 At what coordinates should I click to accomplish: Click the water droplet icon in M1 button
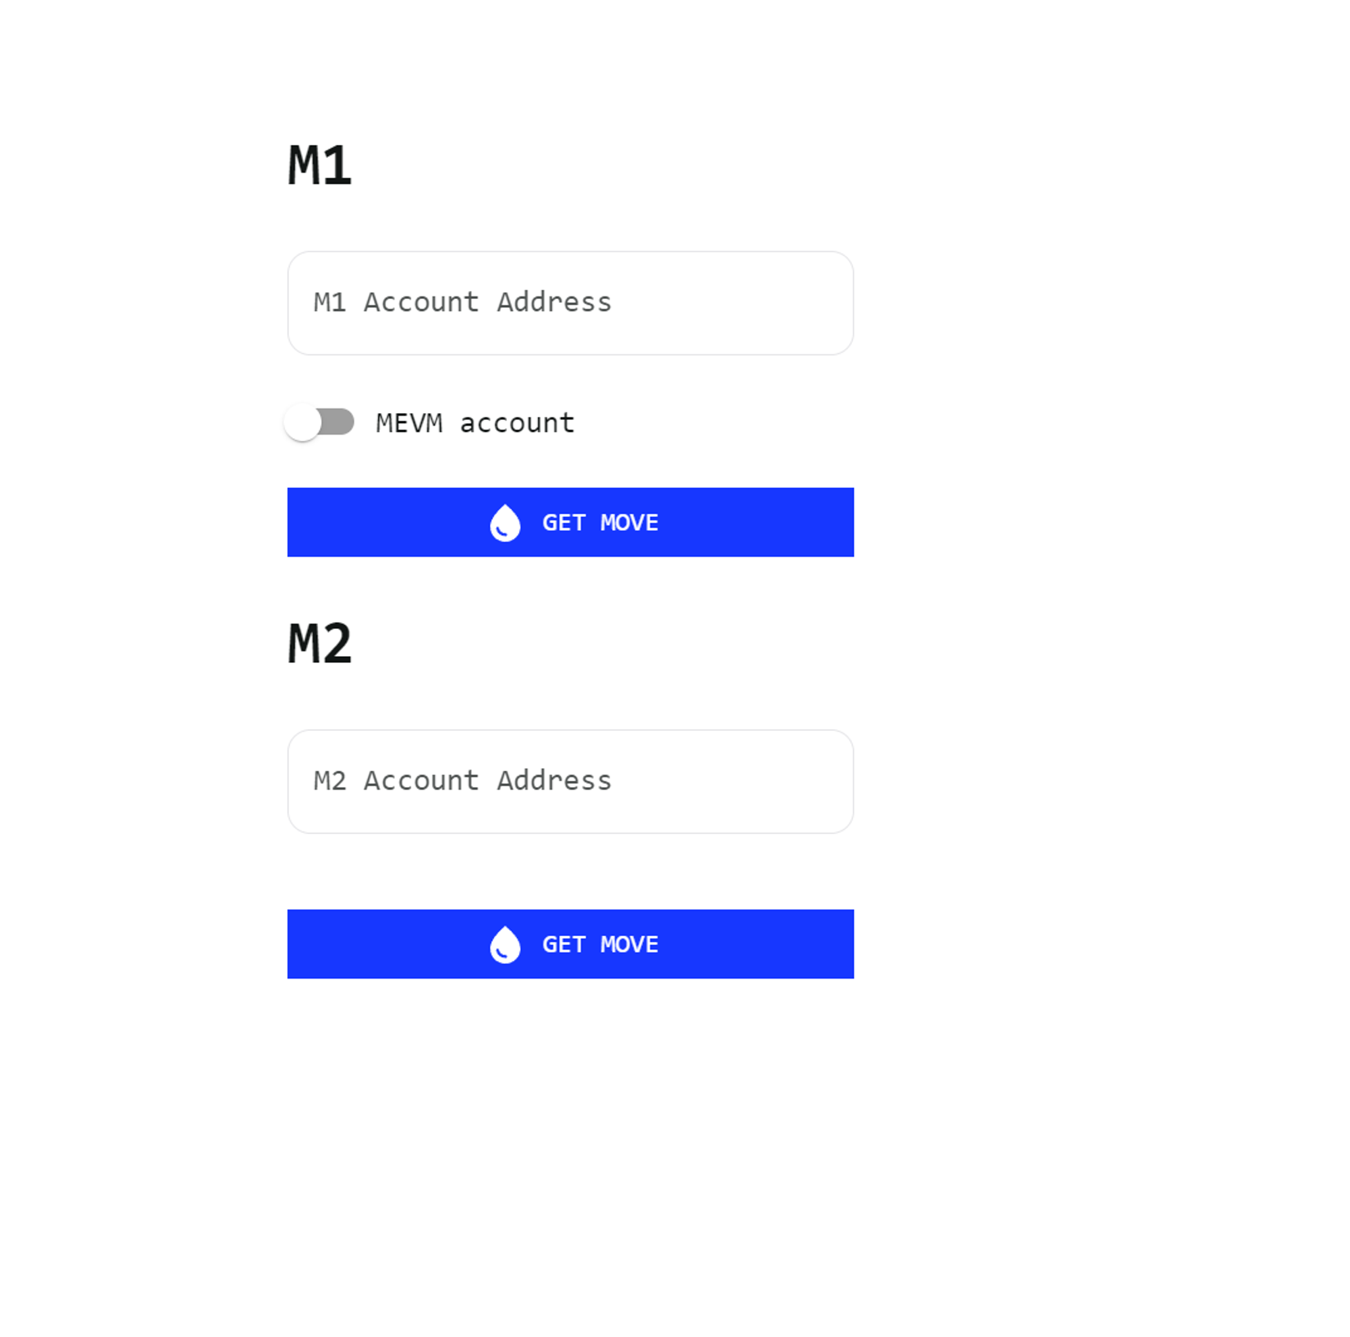[x=504, y=522]
